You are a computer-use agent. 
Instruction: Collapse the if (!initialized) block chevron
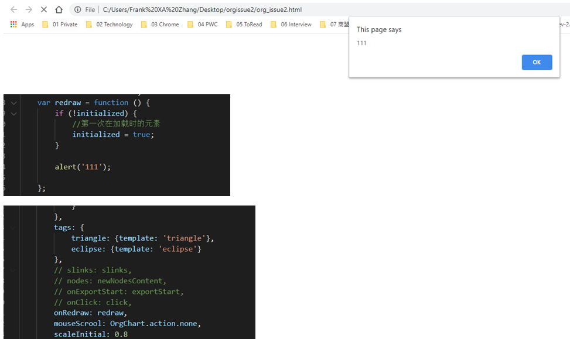[x=13, y=114]
